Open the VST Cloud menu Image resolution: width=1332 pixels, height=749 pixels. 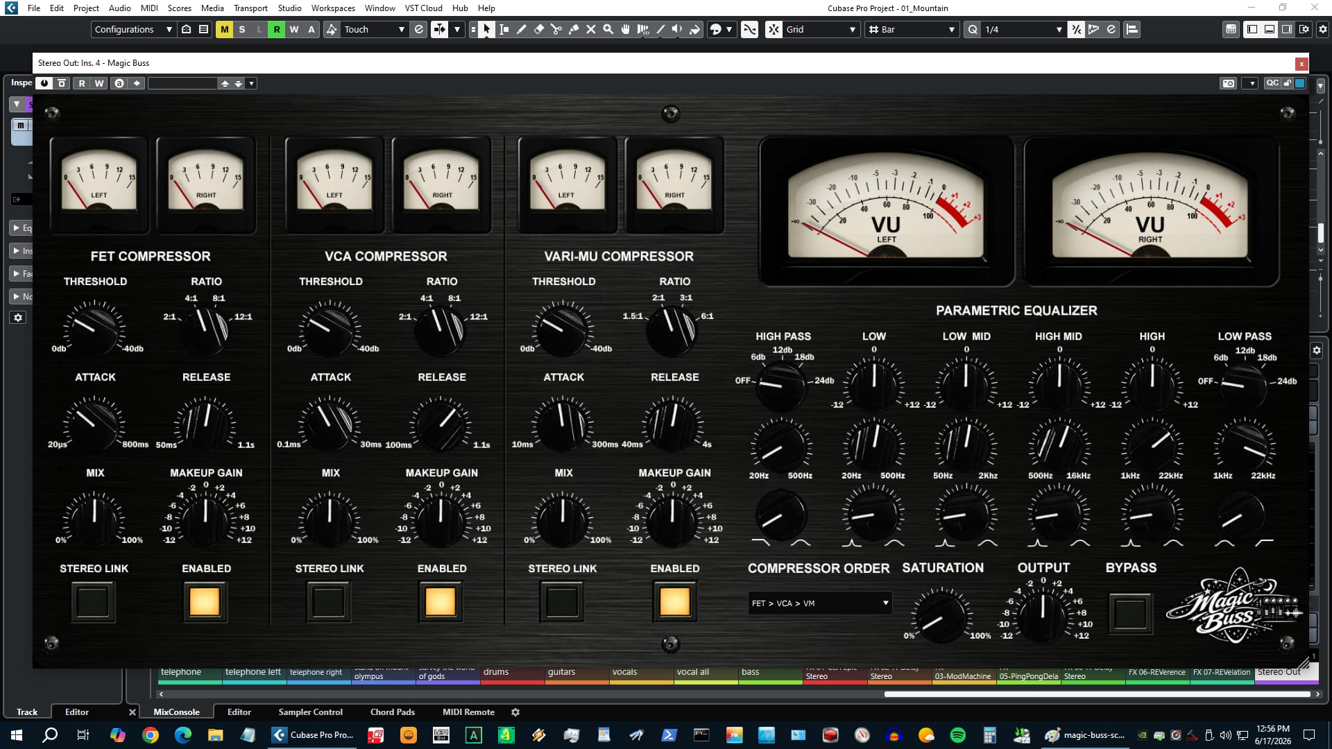(x=423, y=8)
